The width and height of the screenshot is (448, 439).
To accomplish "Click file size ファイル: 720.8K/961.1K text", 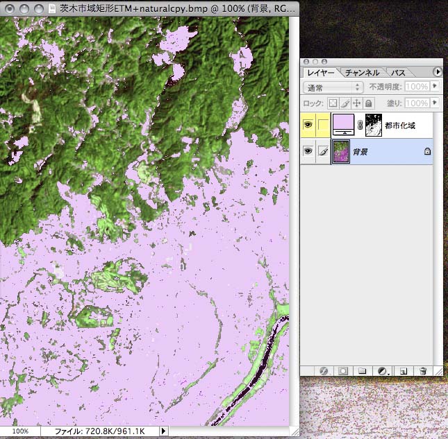I will (x=100, y=431).
